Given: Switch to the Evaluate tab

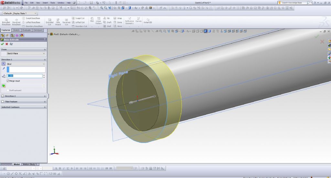Looking at the screenshot, I should point(27,30).
